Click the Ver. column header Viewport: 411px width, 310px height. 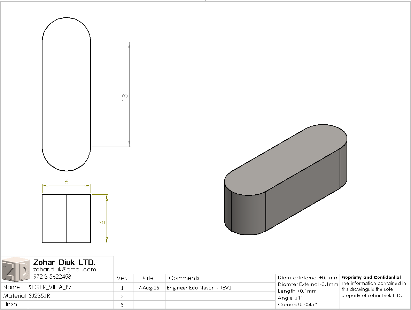122,278
